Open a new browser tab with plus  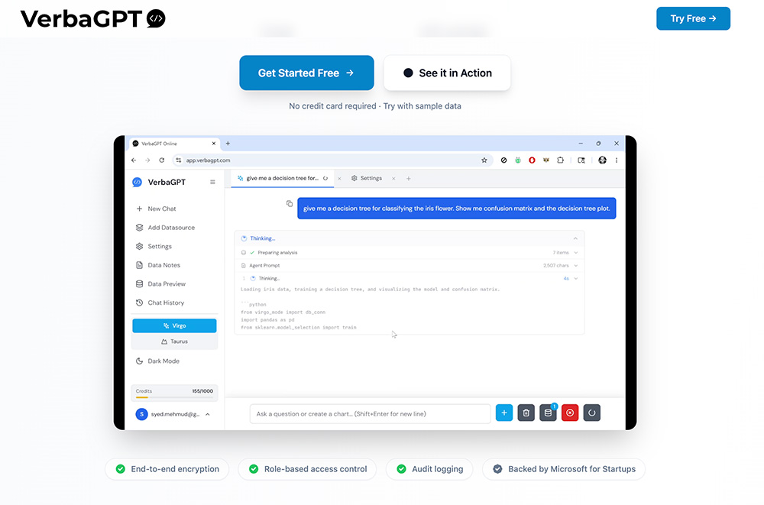[228, 144]
